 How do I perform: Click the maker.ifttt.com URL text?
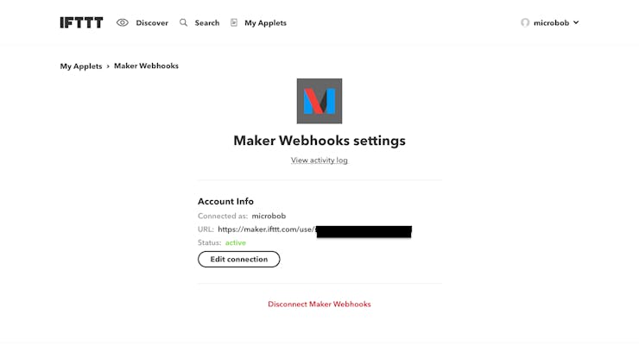click(x=267, y=229)
